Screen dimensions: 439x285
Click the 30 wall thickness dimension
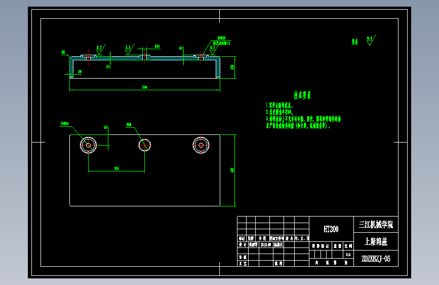pyautogui.click(x=80, y=72)
